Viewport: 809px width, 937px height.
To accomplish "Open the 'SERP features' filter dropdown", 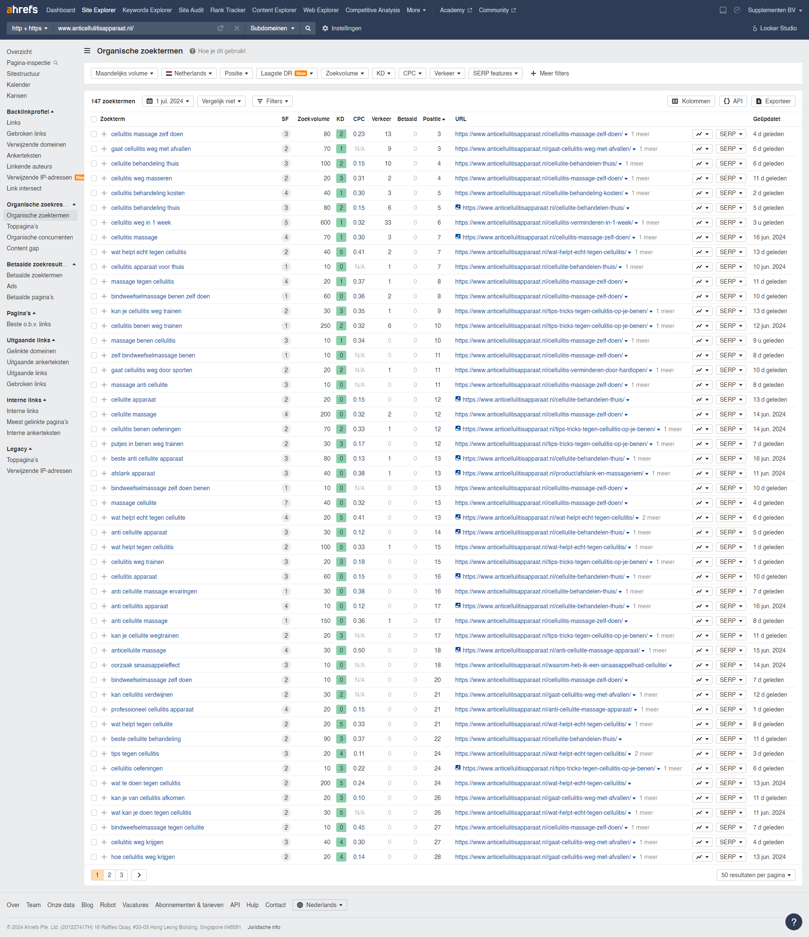I will (x=495, y=73).
